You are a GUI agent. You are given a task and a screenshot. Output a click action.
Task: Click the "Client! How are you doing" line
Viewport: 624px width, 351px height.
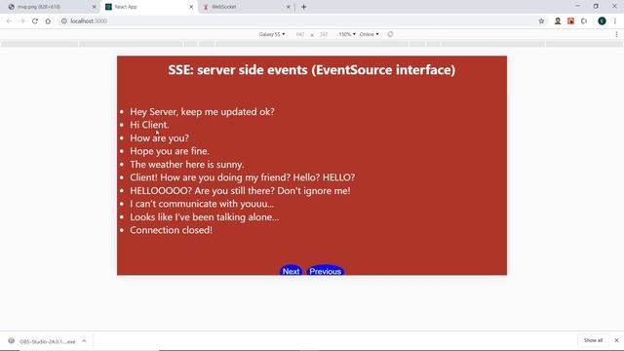(x=243, y=177)
